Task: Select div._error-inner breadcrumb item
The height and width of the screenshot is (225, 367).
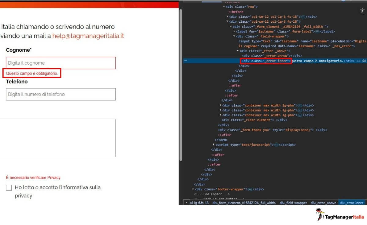Action: [x=351, y=203]
